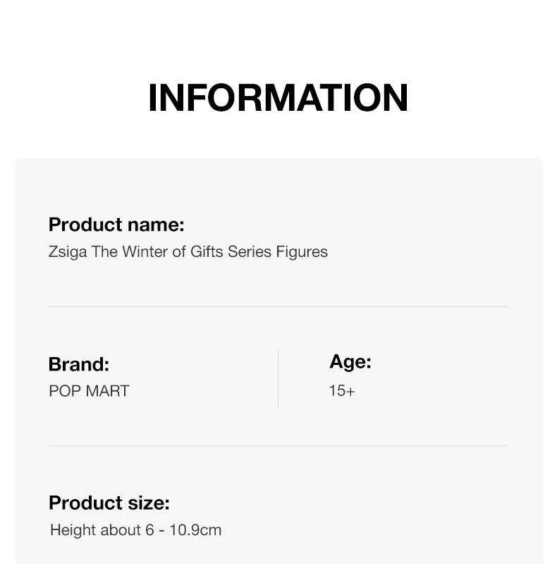This screenshot has height=564, width=557.
Task: Click the "Brand:" label
Action: click(79, 364)
